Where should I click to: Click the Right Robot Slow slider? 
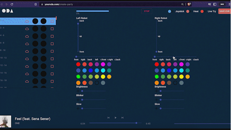172,109
